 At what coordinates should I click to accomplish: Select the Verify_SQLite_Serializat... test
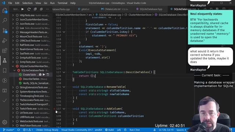(31, 83)
